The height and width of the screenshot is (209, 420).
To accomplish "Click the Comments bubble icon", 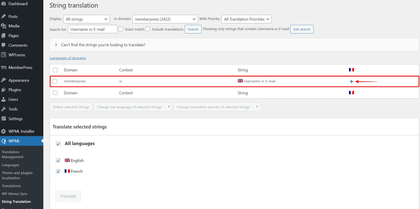I will pos(4,45).
